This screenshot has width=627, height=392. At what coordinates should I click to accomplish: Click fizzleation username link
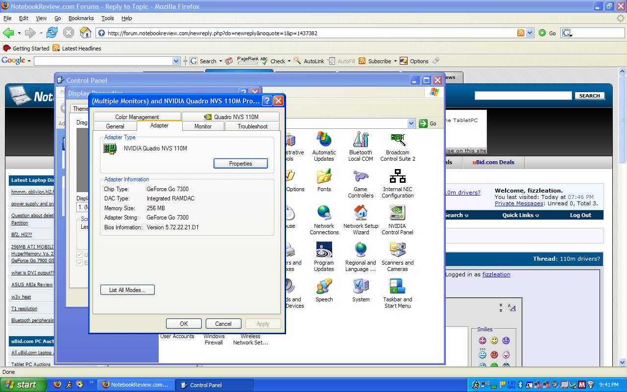[x=496, y=274]
